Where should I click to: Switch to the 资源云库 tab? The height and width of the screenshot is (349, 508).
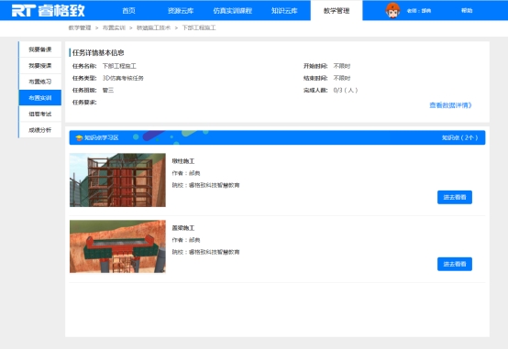[181, 11]
